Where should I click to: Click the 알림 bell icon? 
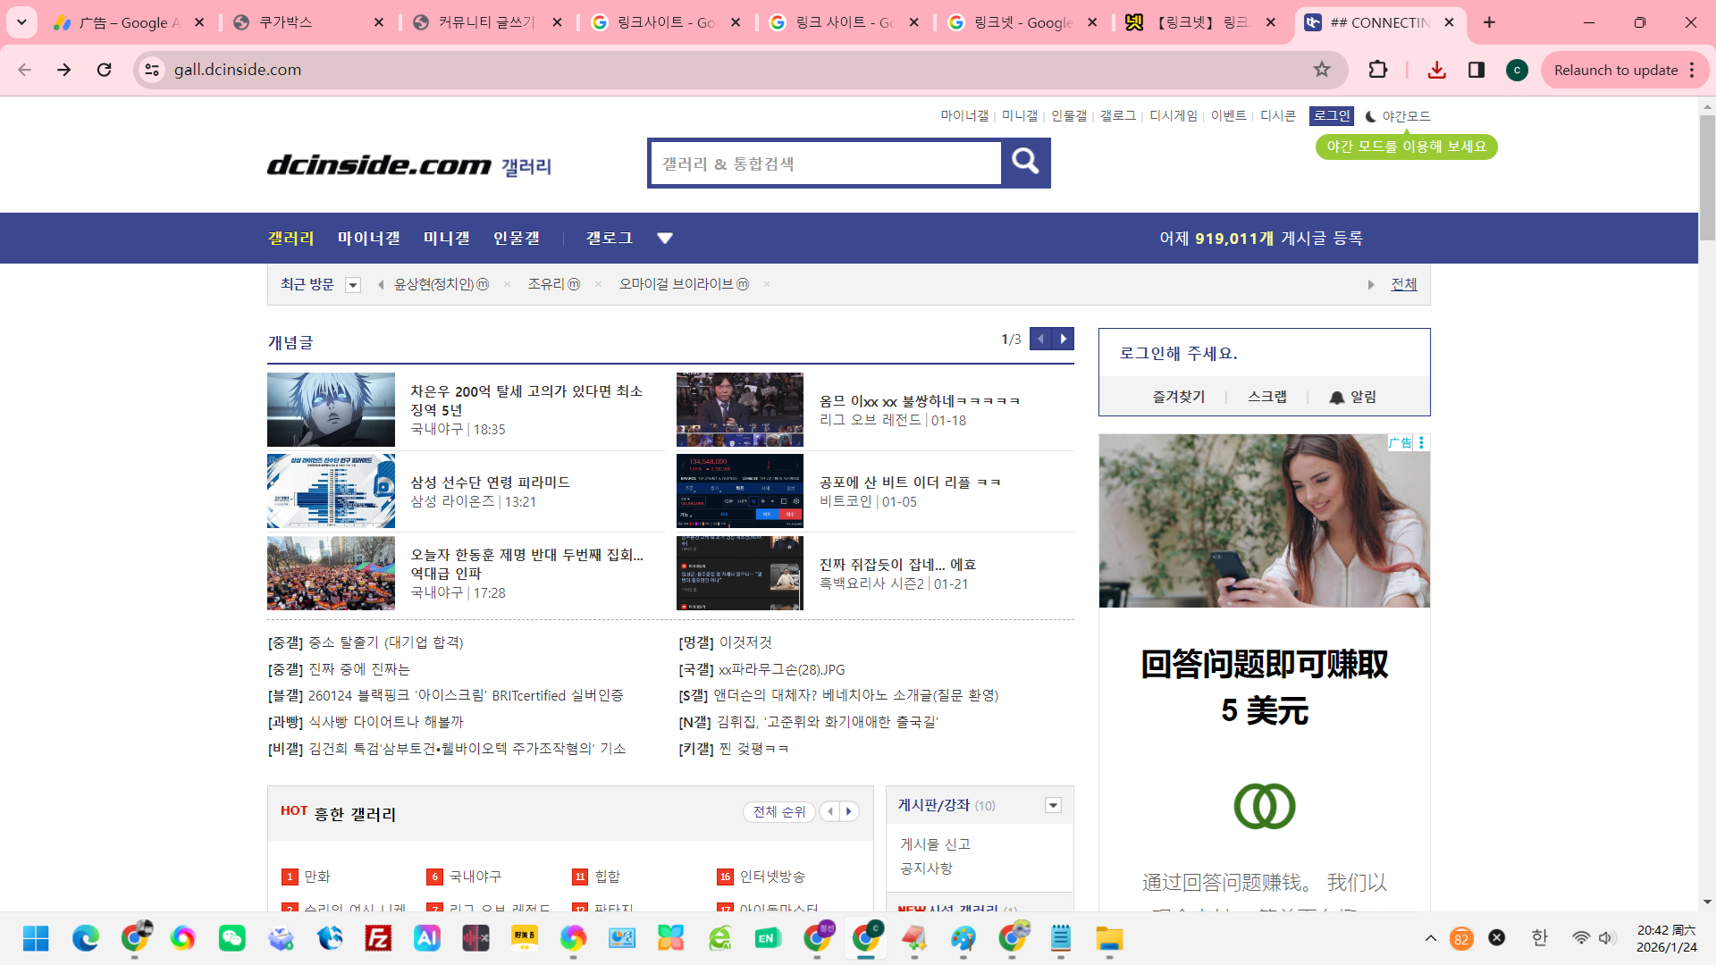pos(1337,398)
